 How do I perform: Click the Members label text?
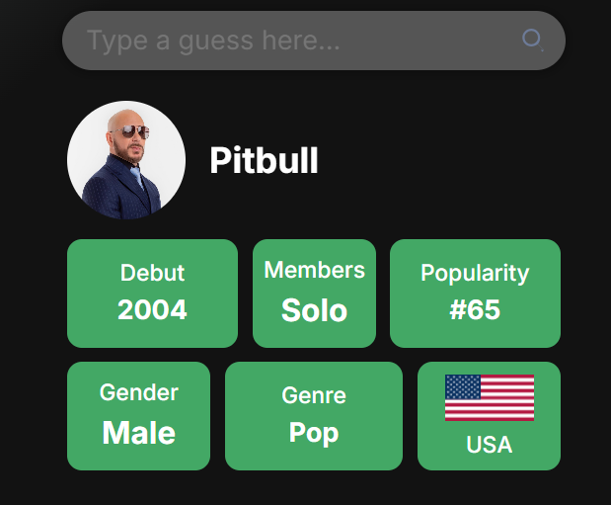315,270
